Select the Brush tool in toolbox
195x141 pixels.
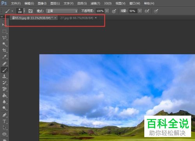pos(4,70)
